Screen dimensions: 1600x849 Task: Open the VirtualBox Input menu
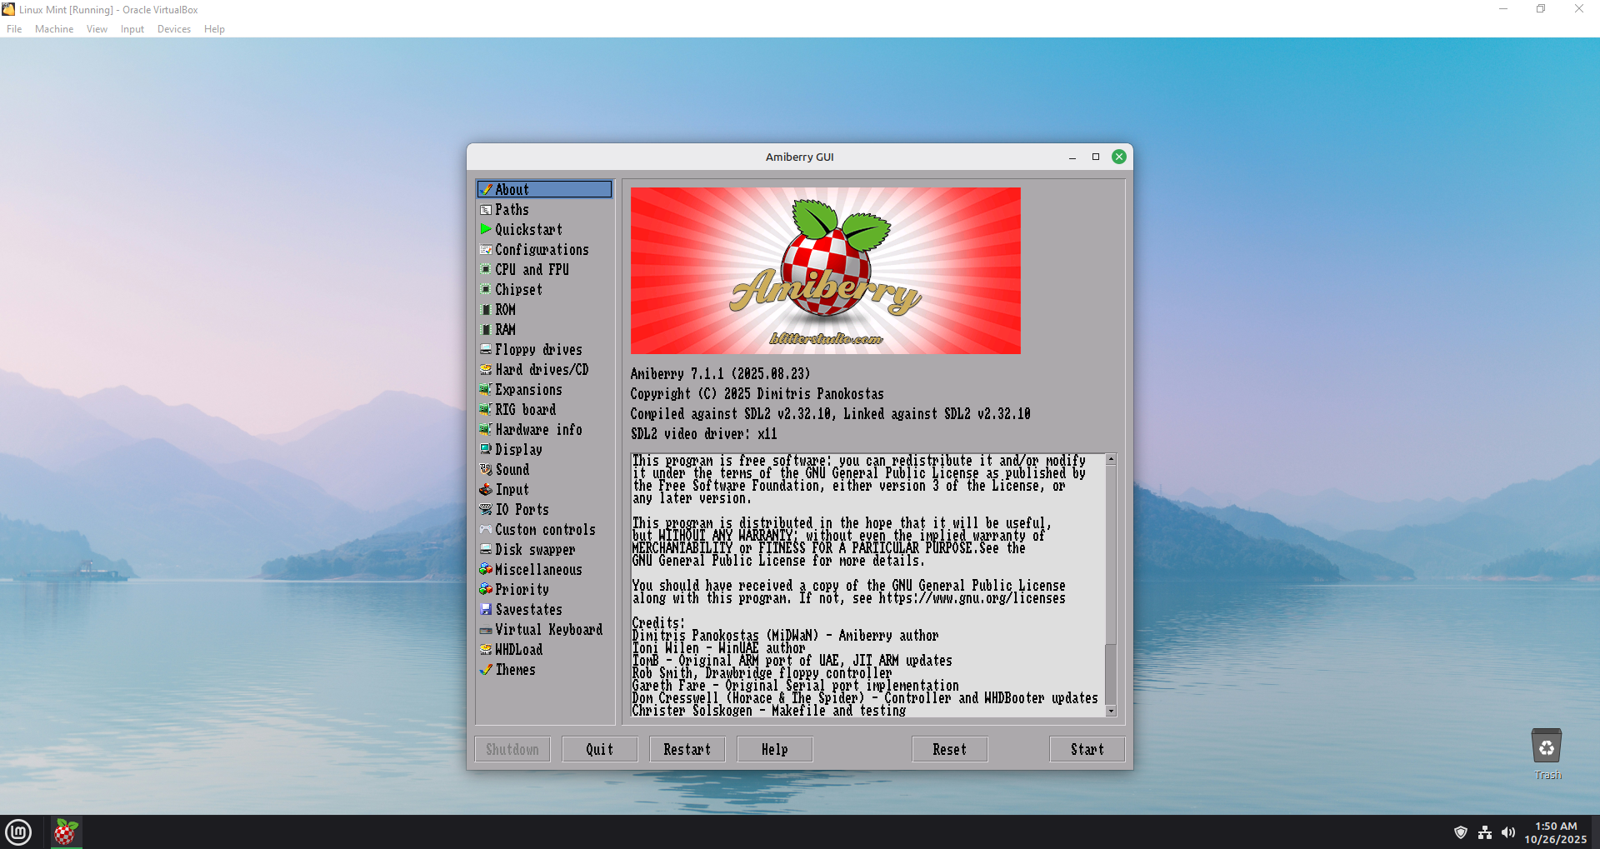[132, 29]
